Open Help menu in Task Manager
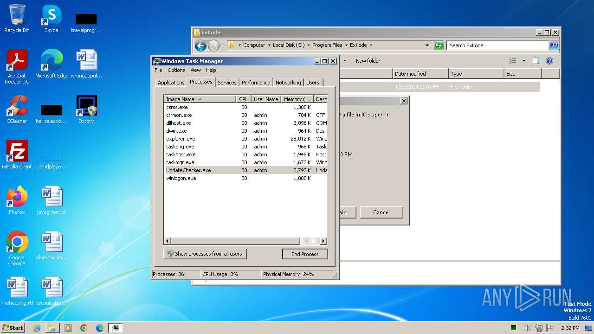The width and height of the screenshot is (594, 334). coord(211,70)
